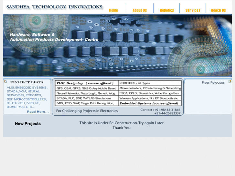
Task: Click the Under Re-Construction notice text
Action: (122, 123)
